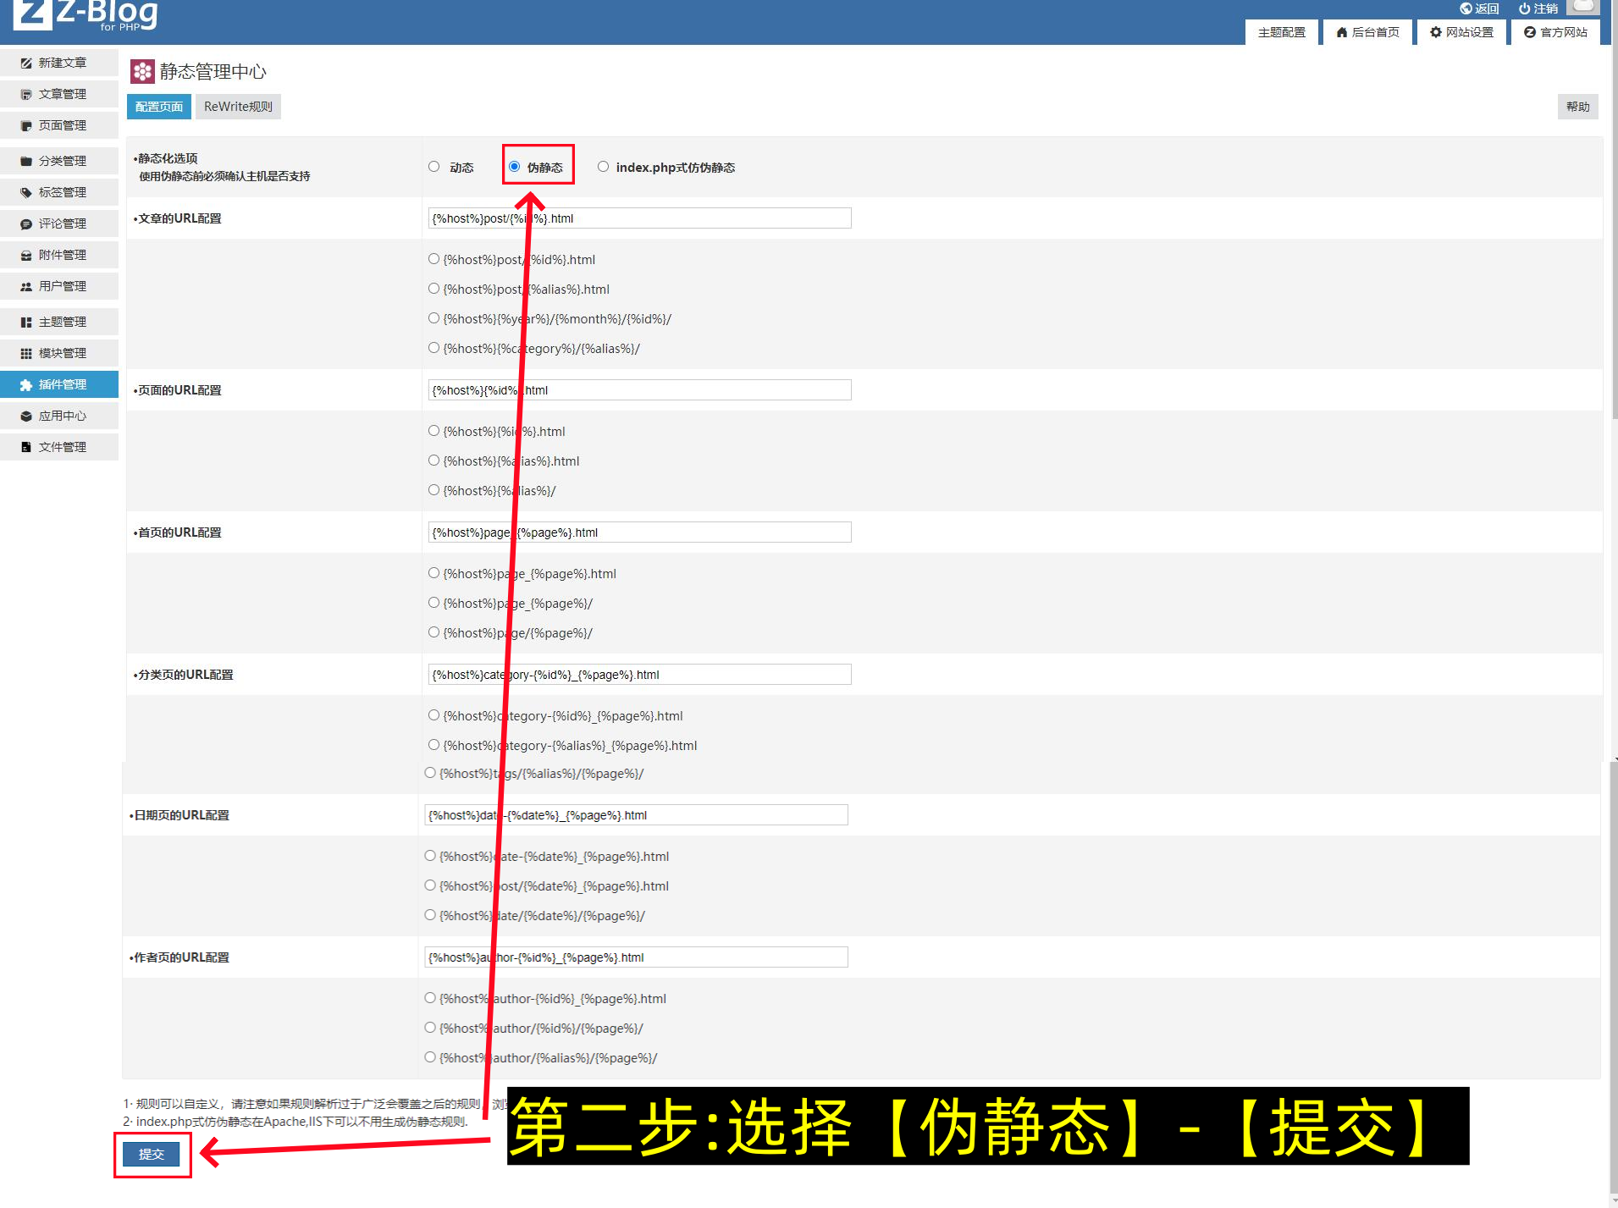Open the 网站设置 settings menu

[x=1461, y=32]
